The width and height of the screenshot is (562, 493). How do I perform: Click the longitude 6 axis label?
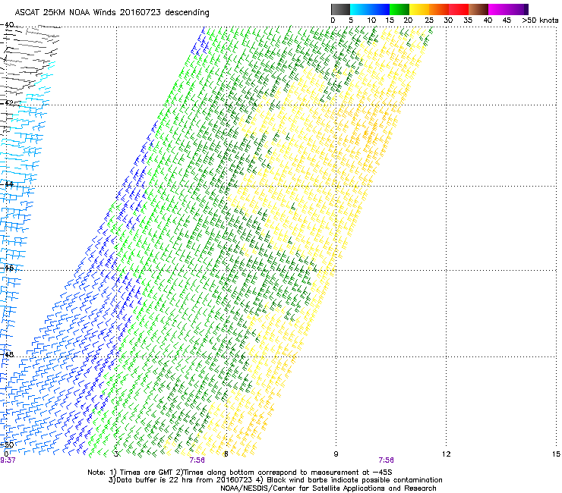(226, 454)
